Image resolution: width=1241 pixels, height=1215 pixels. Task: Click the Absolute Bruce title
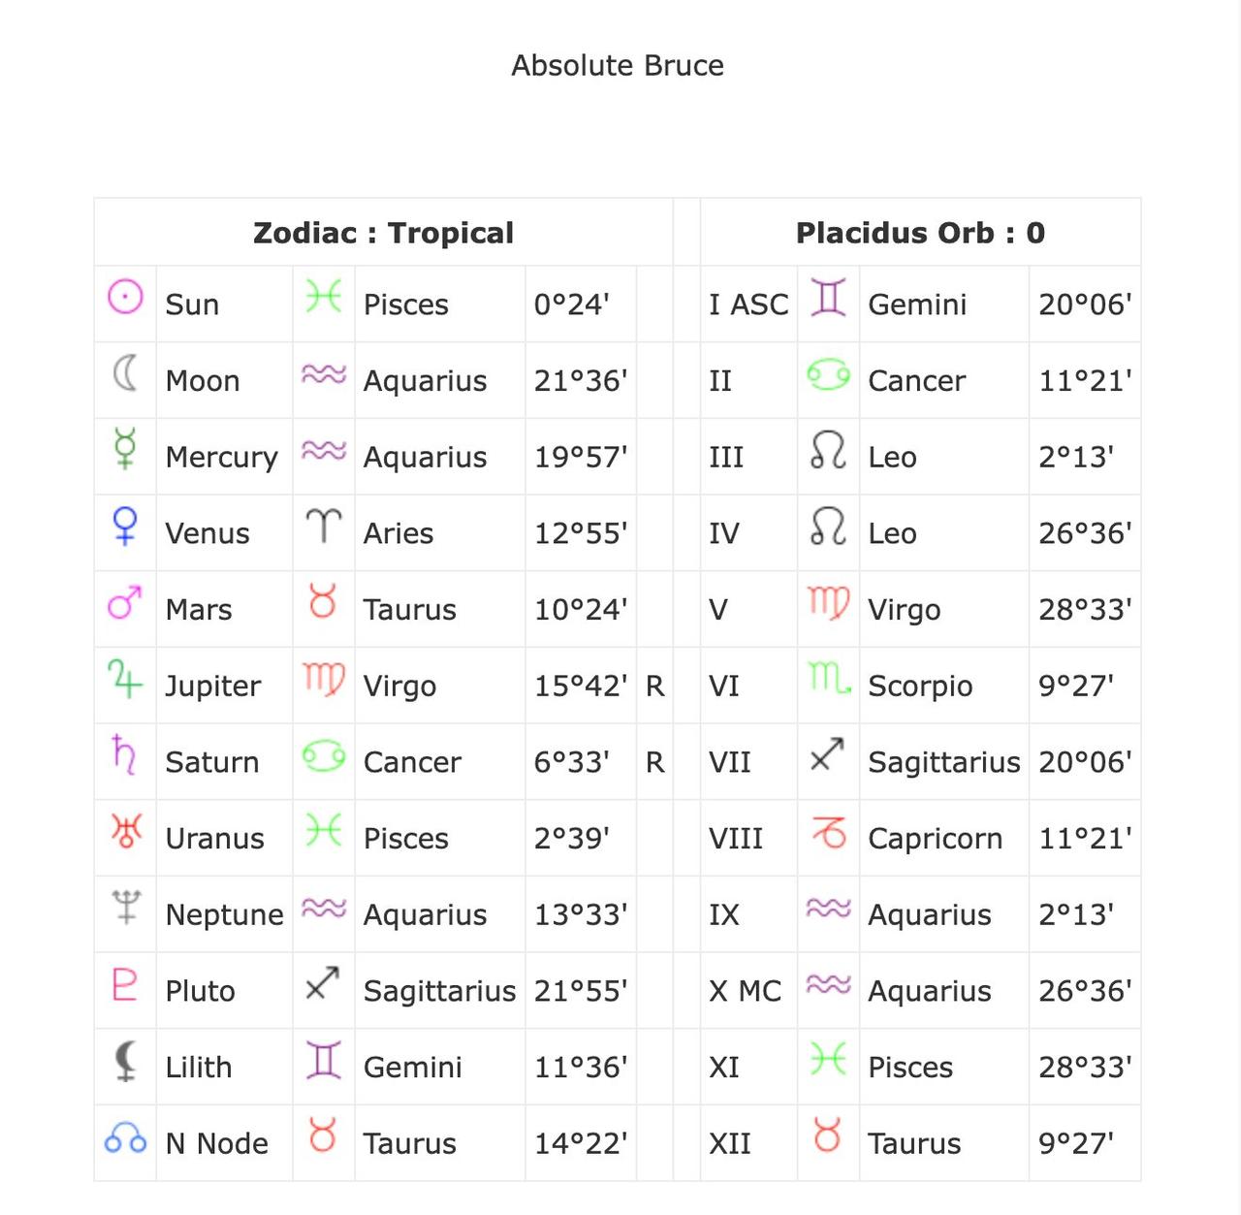pos(618,66)
